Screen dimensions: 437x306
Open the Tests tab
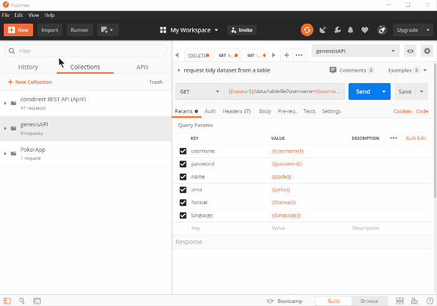coord(309,111)
